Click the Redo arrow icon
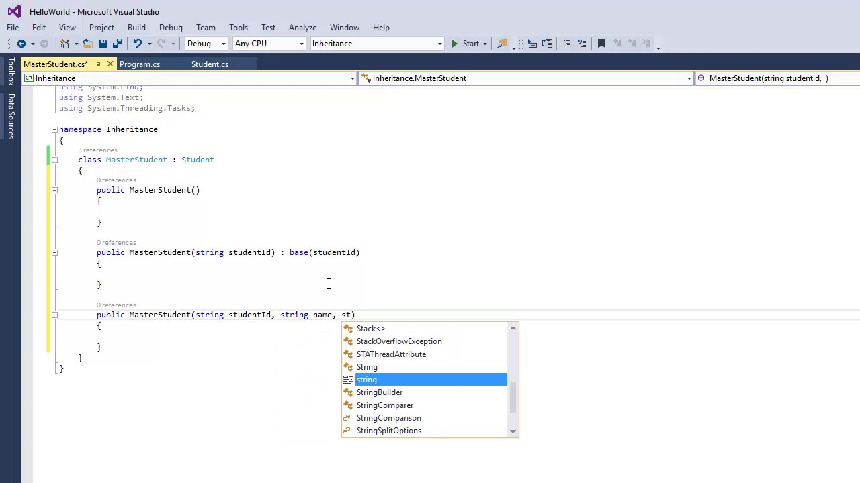The image size is (860, 483). 161,44
